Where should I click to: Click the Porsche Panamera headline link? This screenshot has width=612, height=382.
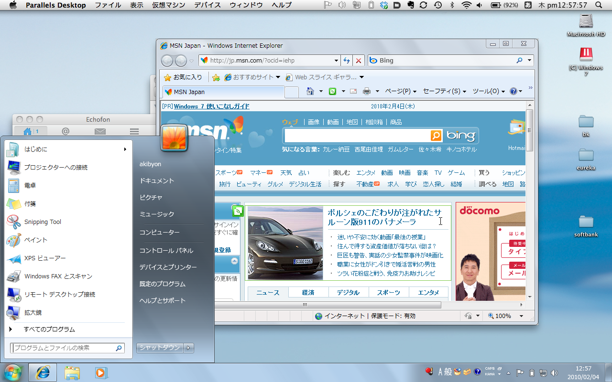click(384, 217)
